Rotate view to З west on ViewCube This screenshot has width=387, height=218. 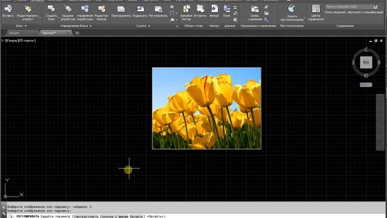point(353,62)
